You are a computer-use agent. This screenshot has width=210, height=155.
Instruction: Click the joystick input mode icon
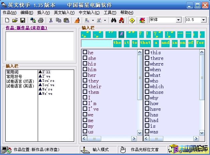(85, 150)
